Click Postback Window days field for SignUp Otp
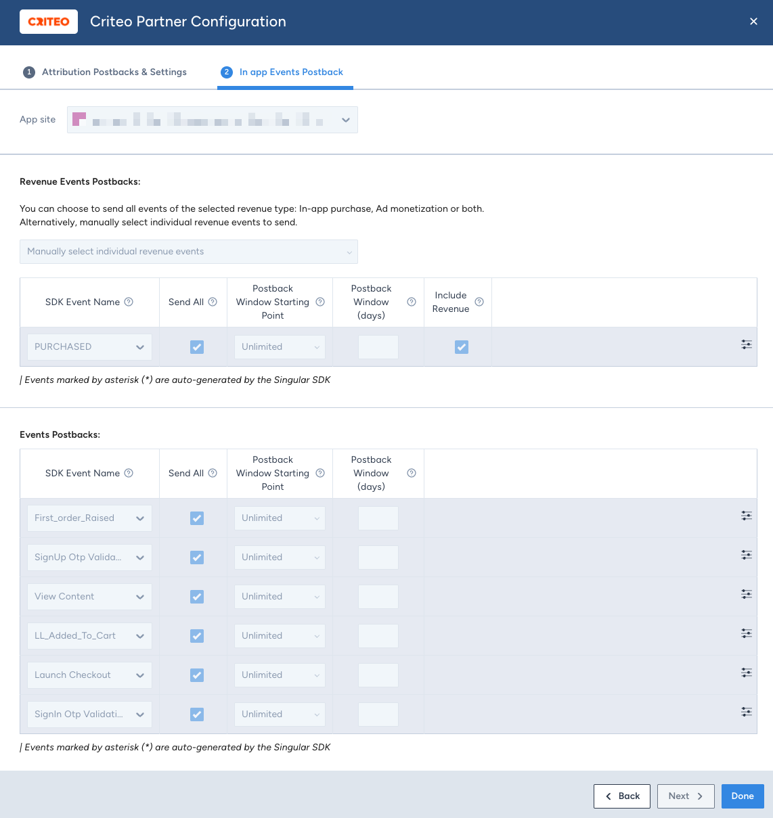 point(378,558)
